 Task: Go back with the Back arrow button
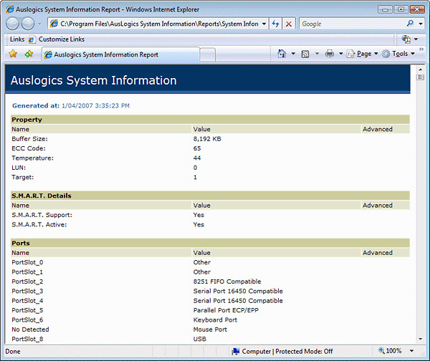pyautogui.click(x=12, y=24)
